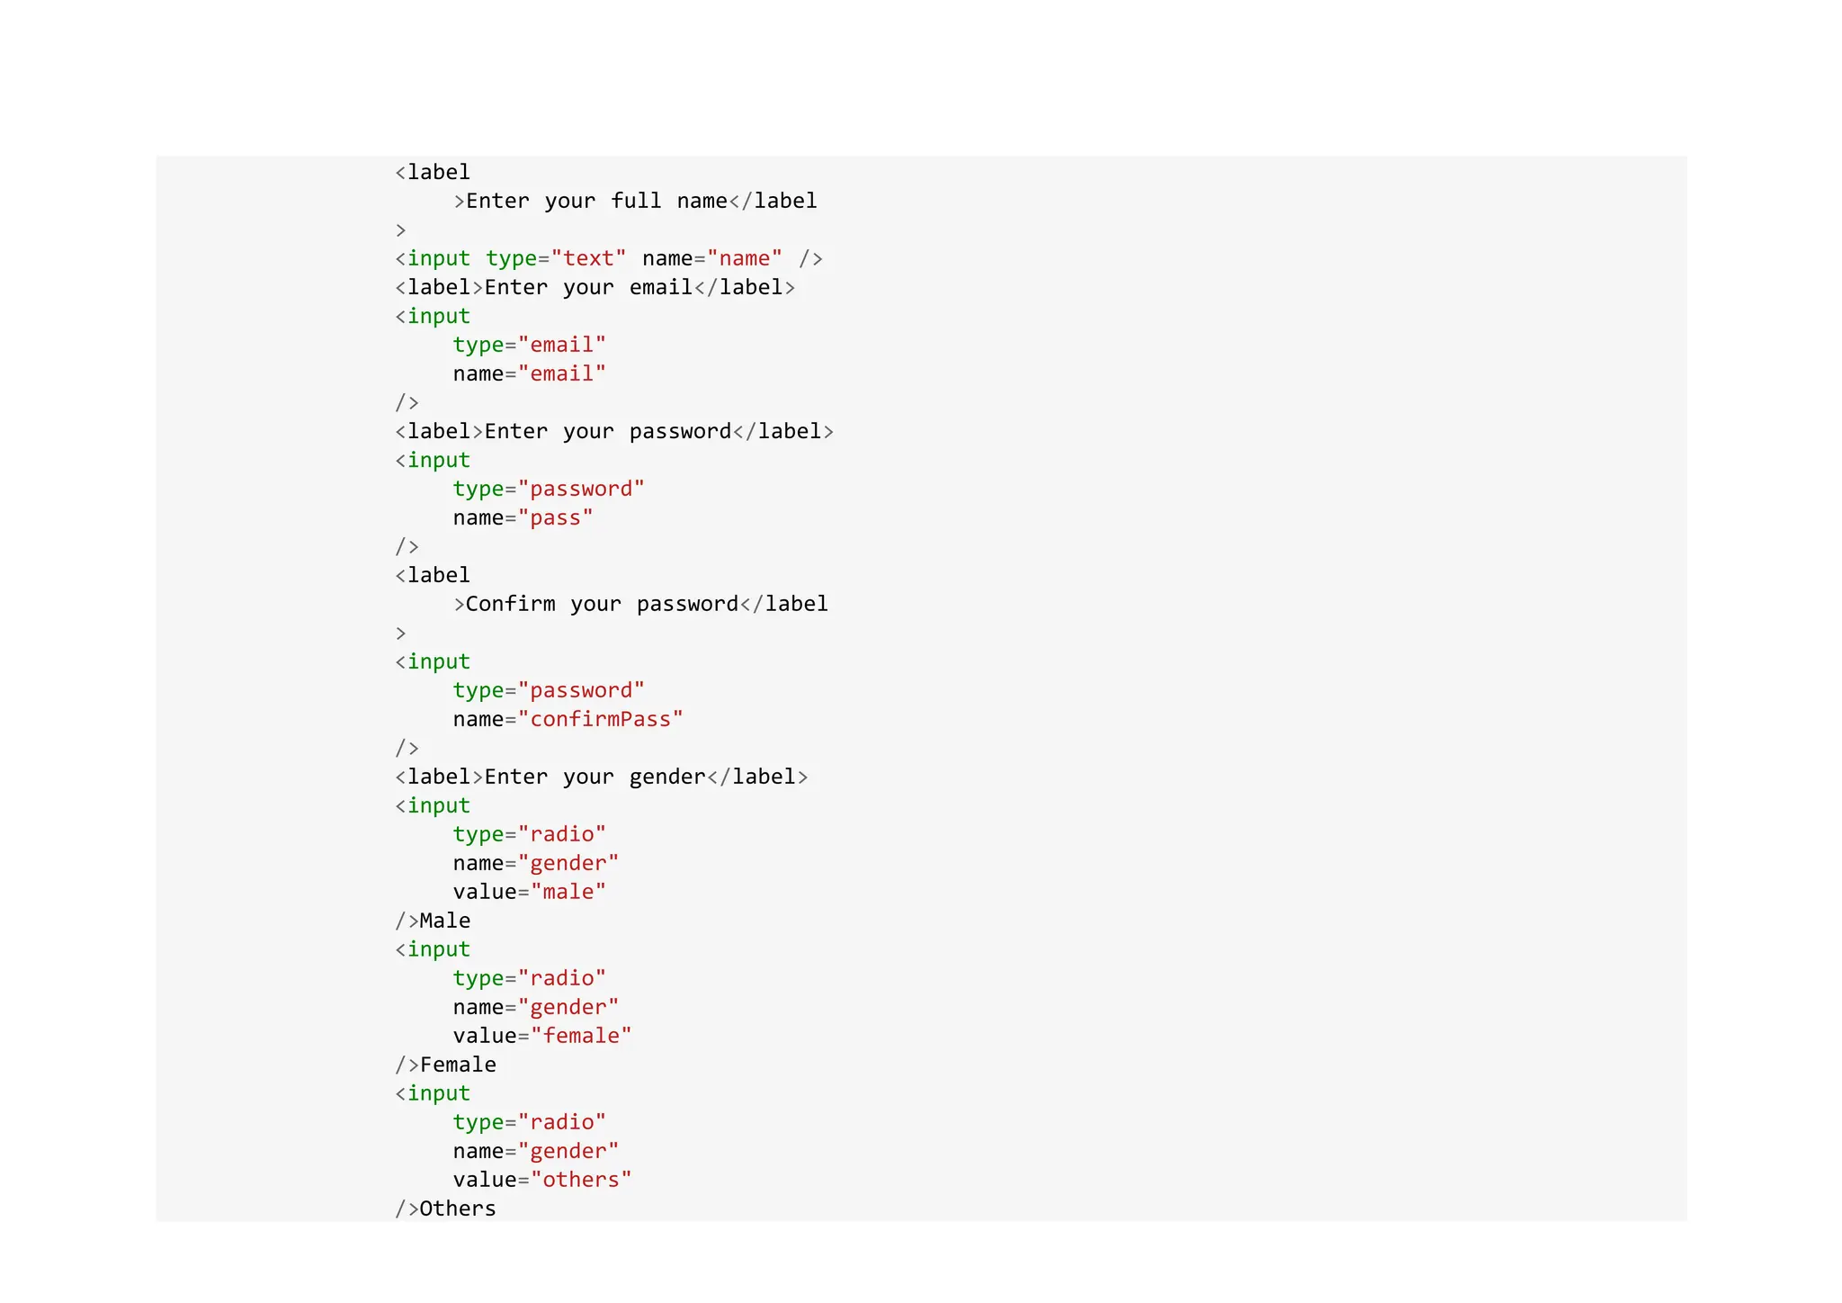Screen dimensions: 1842x1303
Task: Click the last type="radio" attribute
Action: [x=529, y=1122]
